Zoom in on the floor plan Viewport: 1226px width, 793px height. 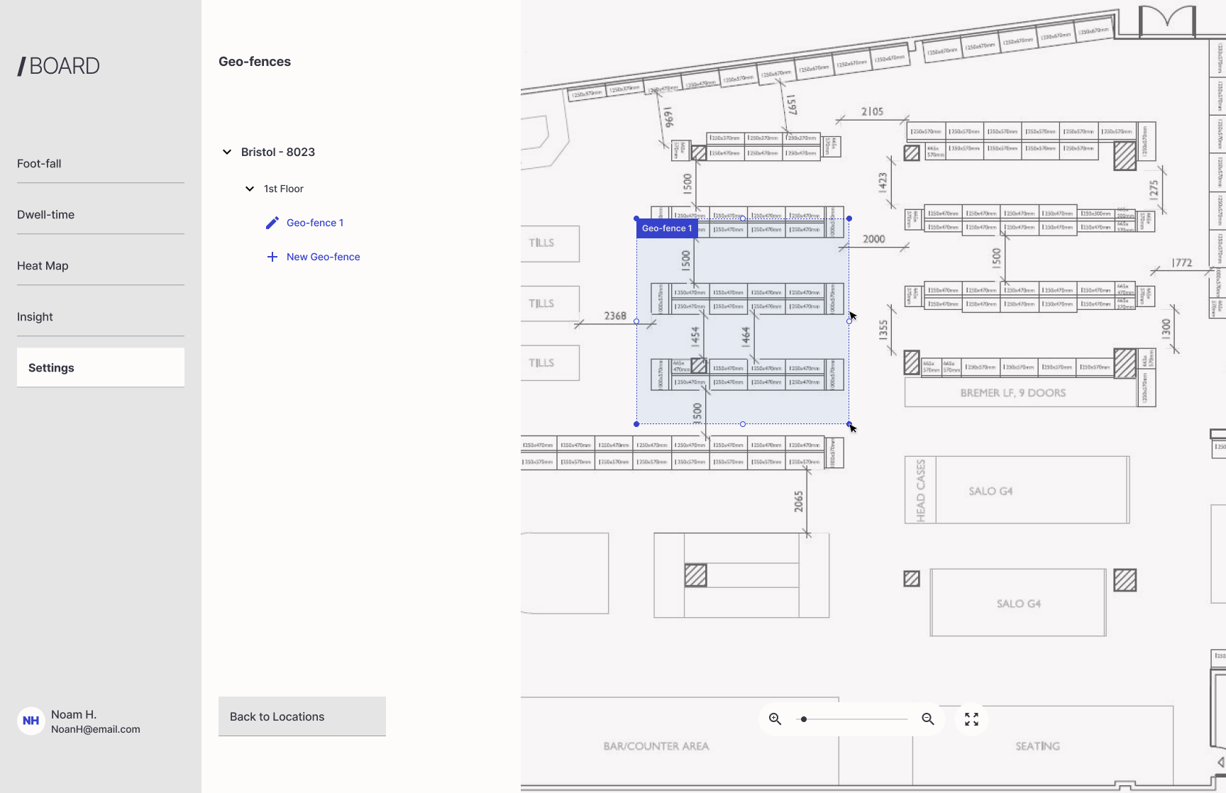point(775,719)
